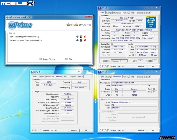Click the Command Rate 1T value

[67, 113]
